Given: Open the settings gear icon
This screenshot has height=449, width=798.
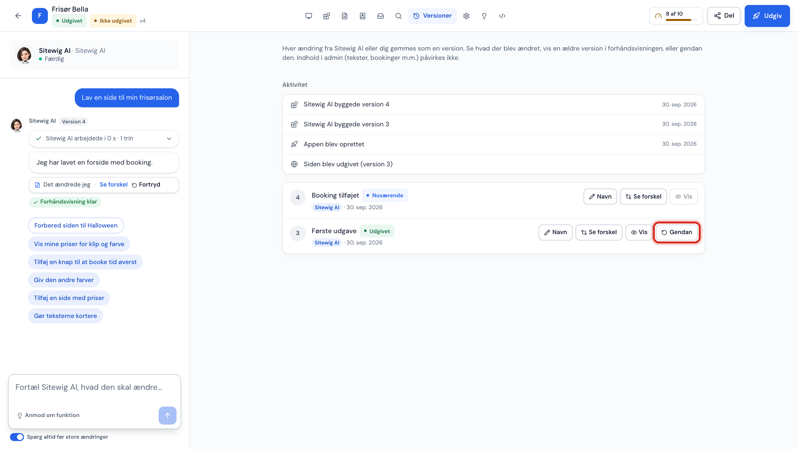Looking at the screenshot, I should tap(466, 16).
